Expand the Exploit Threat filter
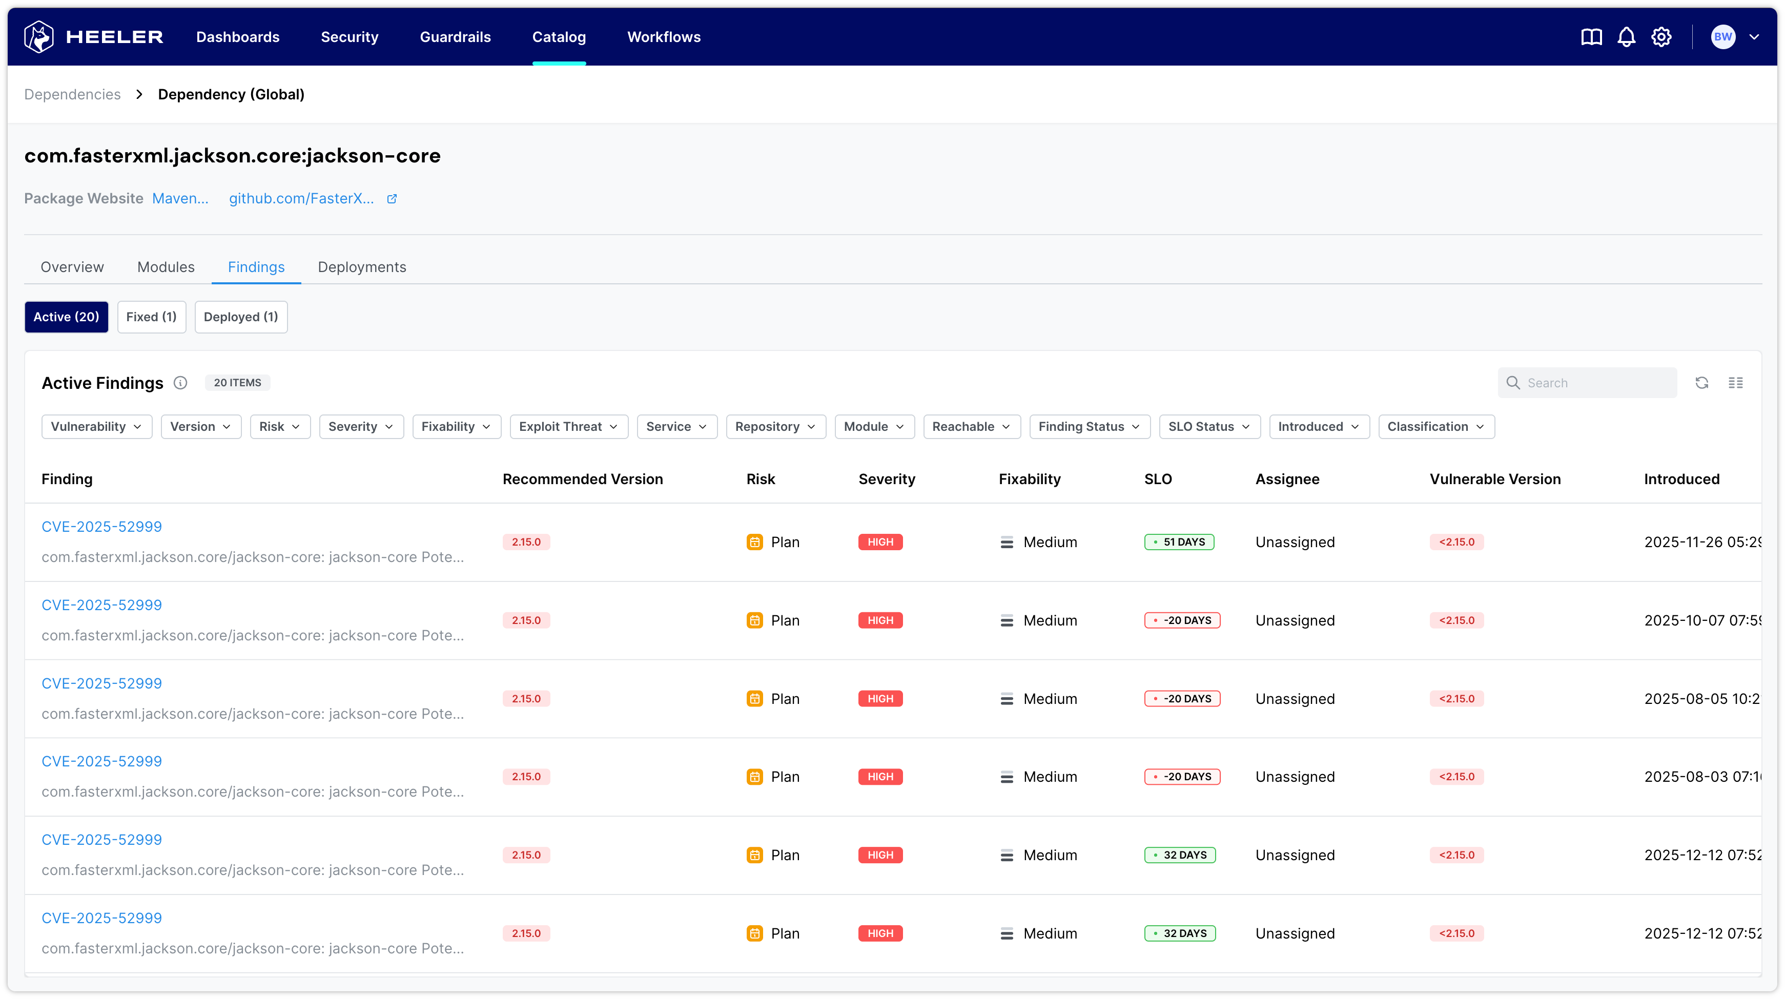Viewport: 1785px width, 999px height. pos(567,426)
